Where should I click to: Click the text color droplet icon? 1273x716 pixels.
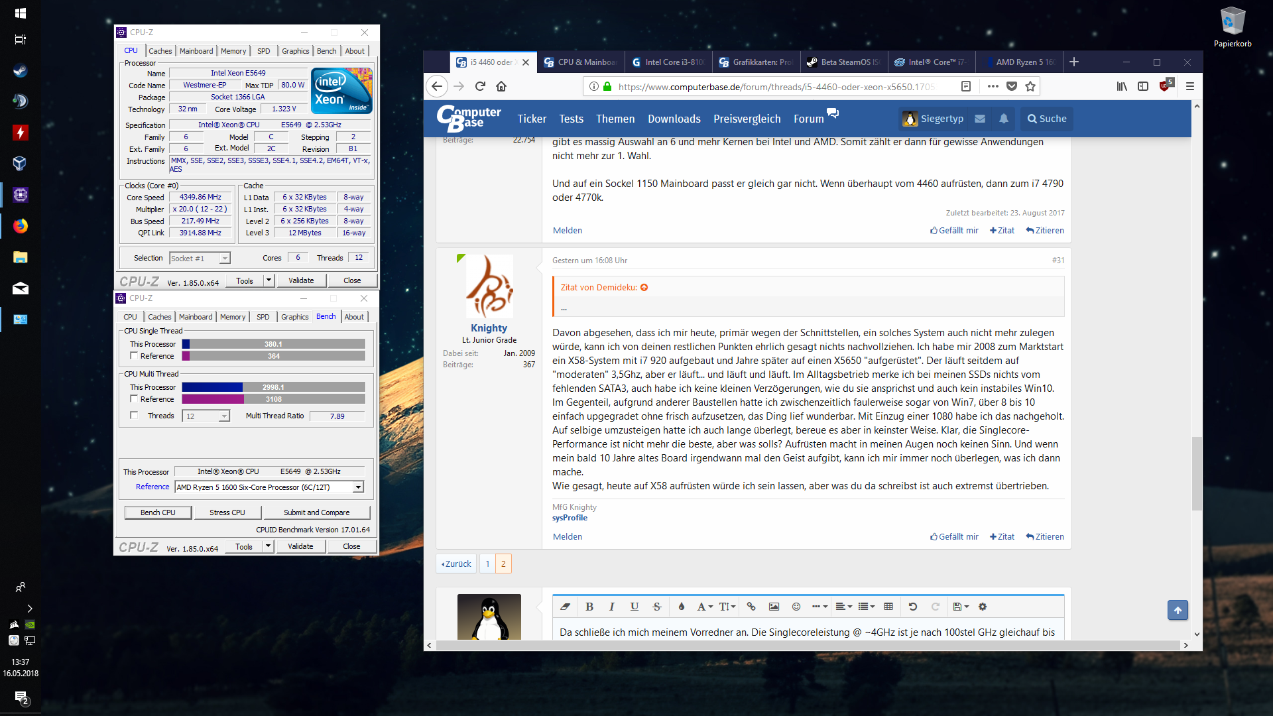coord(681,607)
